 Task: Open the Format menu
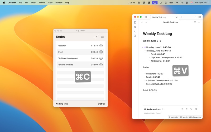tap(42, 3)
